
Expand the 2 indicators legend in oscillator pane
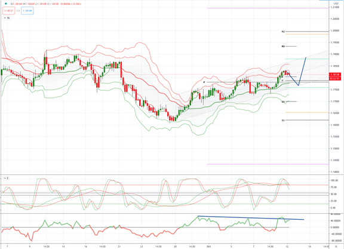click(6, 178)
